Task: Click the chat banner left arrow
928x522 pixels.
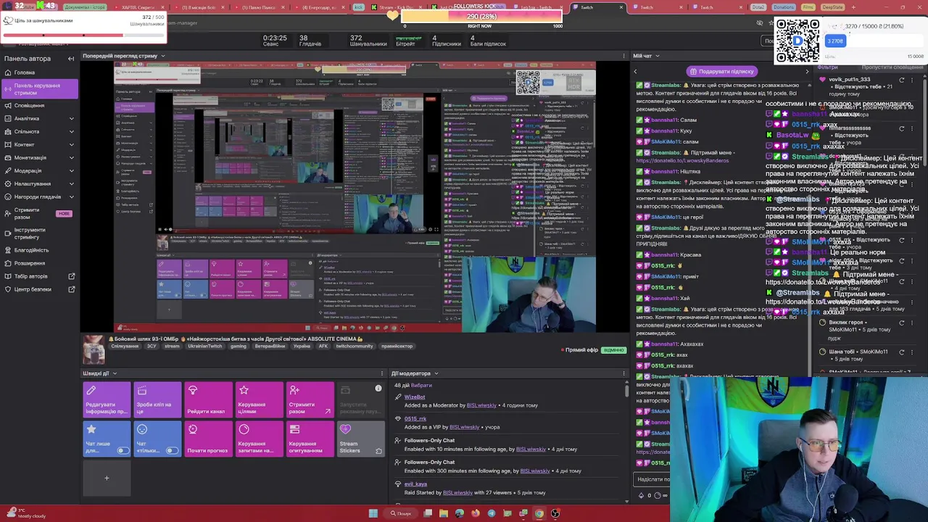Action: click(636, 71)
